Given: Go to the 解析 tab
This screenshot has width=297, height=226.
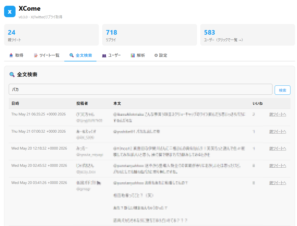Looking at the screenshot, I should 138,55.
